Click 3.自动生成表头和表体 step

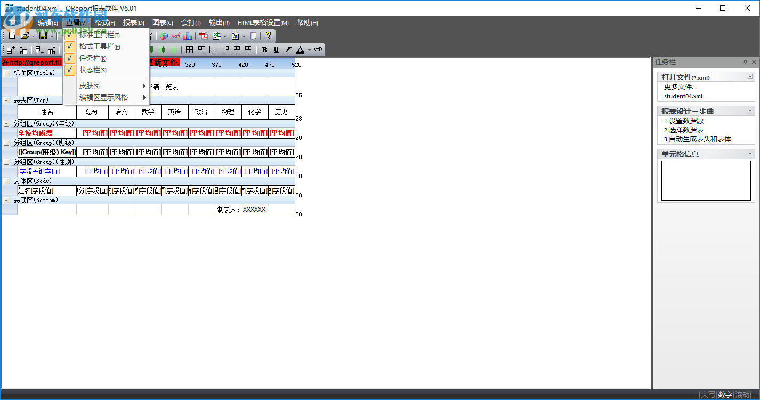tap(698, 139)
